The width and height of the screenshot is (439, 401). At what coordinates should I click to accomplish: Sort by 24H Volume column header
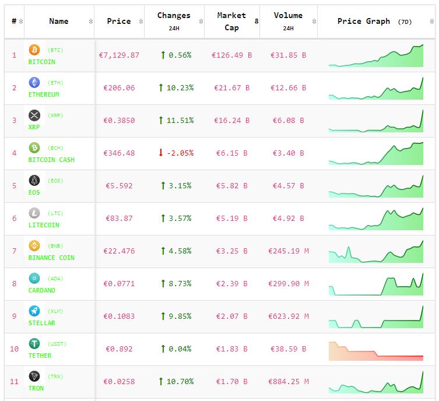(288, 22)
